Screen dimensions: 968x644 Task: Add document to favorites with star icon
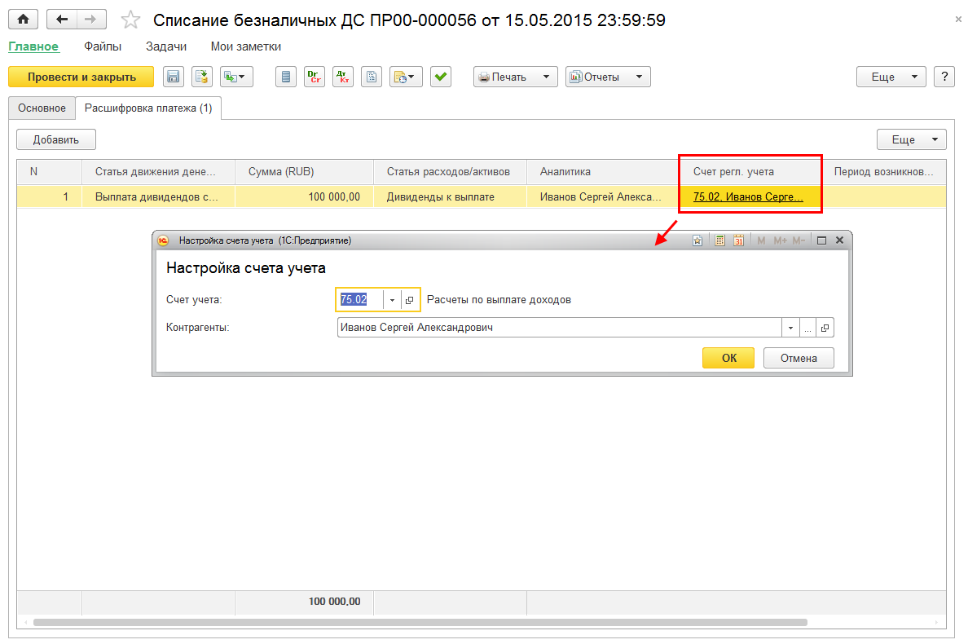[x=130, y=20]
